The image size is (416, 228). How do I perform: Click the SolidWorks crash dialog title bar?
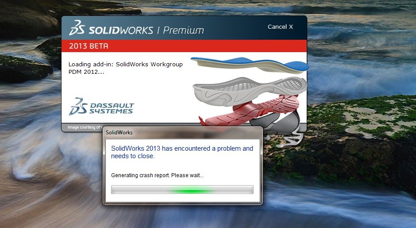pos(182,133)
